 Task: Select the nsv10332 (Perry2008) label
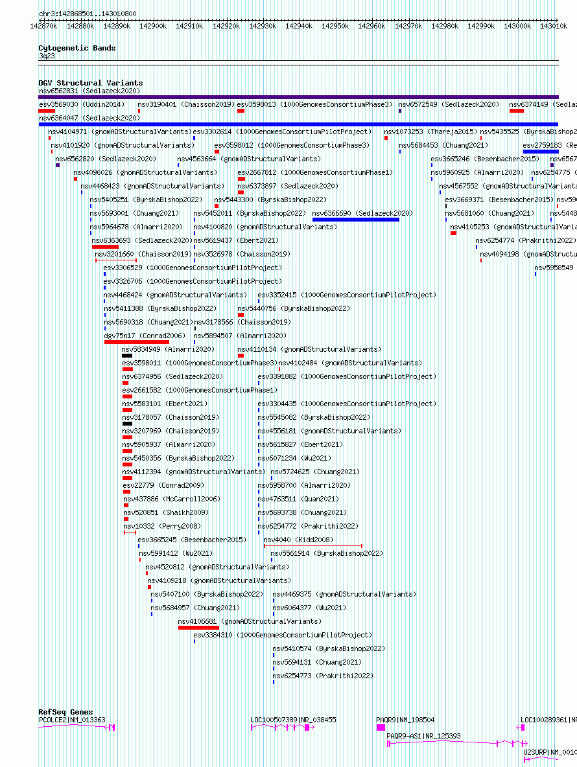tap(163, 526)
